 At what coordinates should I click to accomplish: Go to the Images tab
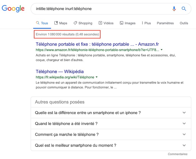point(127,23)
